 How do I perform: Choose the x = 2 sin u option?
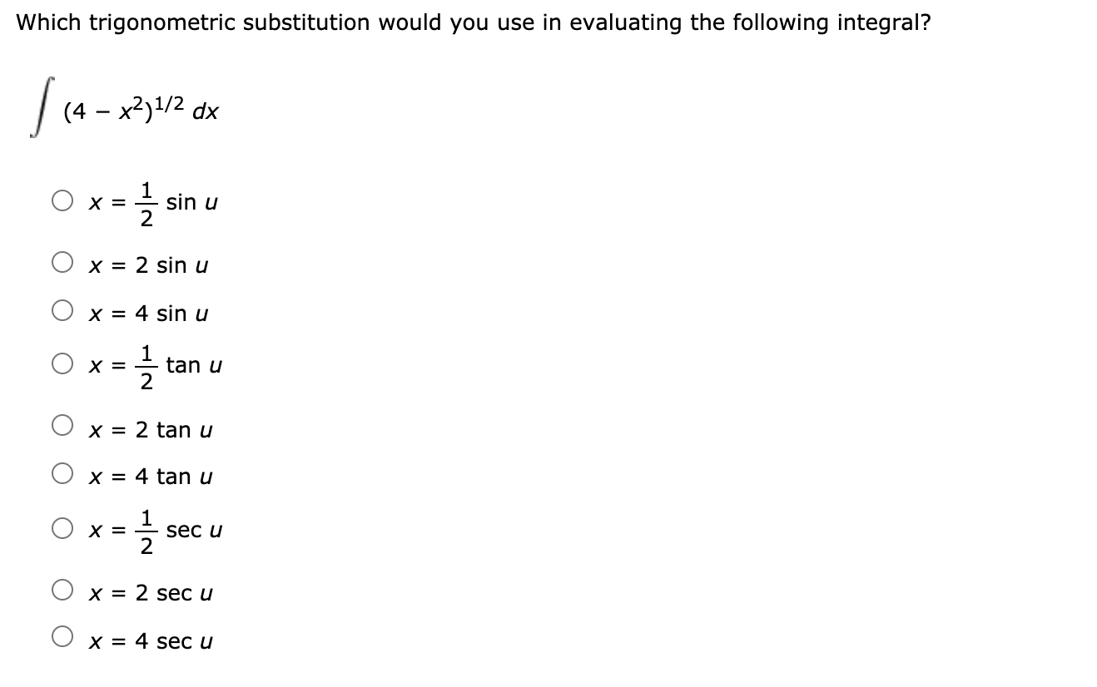(62, 261)
